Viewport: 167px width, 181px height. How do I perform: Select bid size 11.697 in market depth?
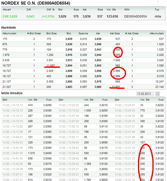(x=51, y=65)
